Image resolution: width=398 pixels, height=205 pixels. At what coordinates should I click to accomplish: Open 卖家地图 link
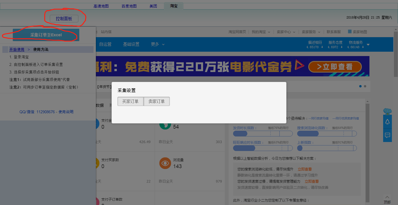tap(360, 32)
